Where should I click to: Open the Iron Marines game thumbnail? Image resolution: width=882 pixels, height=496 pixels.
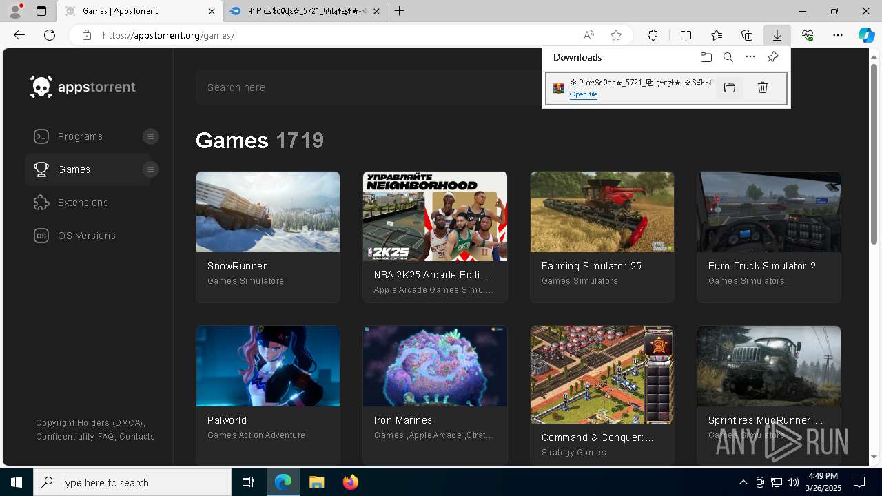(435, 366)
